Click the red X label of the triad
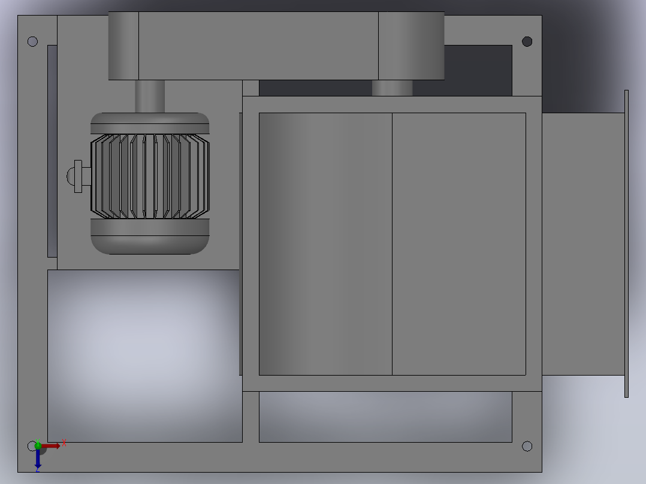 point(64,443)
